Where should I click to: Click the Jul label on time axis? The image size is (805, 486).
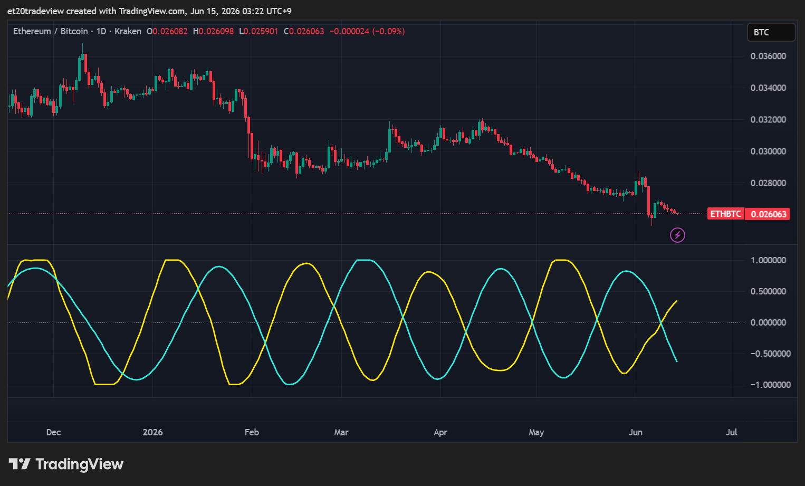[732, 432]
